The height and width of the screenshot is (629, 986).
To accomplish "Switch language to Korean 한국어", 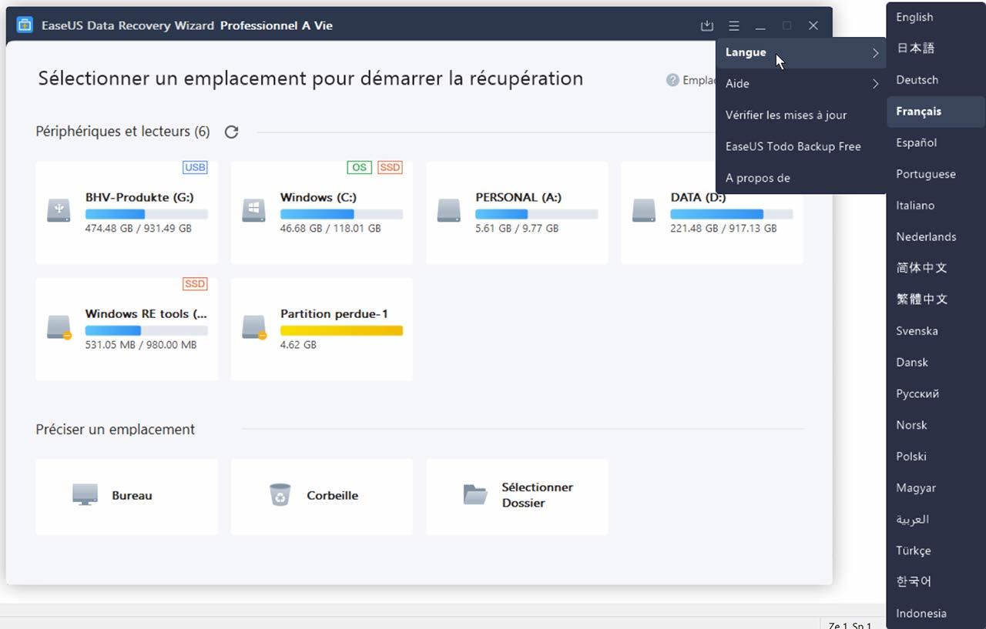I will tap(936, 582).
